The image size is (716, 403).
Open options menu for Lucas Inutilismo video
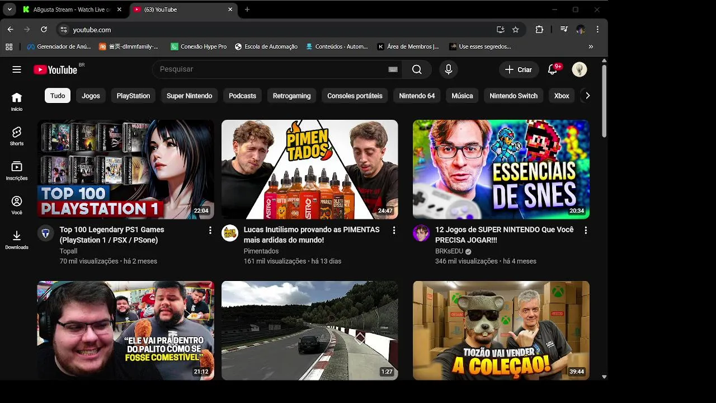(394, 230)
